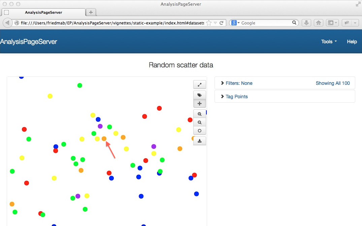
Task: Click the fullscreen expand plot icon
Action: 199,84
